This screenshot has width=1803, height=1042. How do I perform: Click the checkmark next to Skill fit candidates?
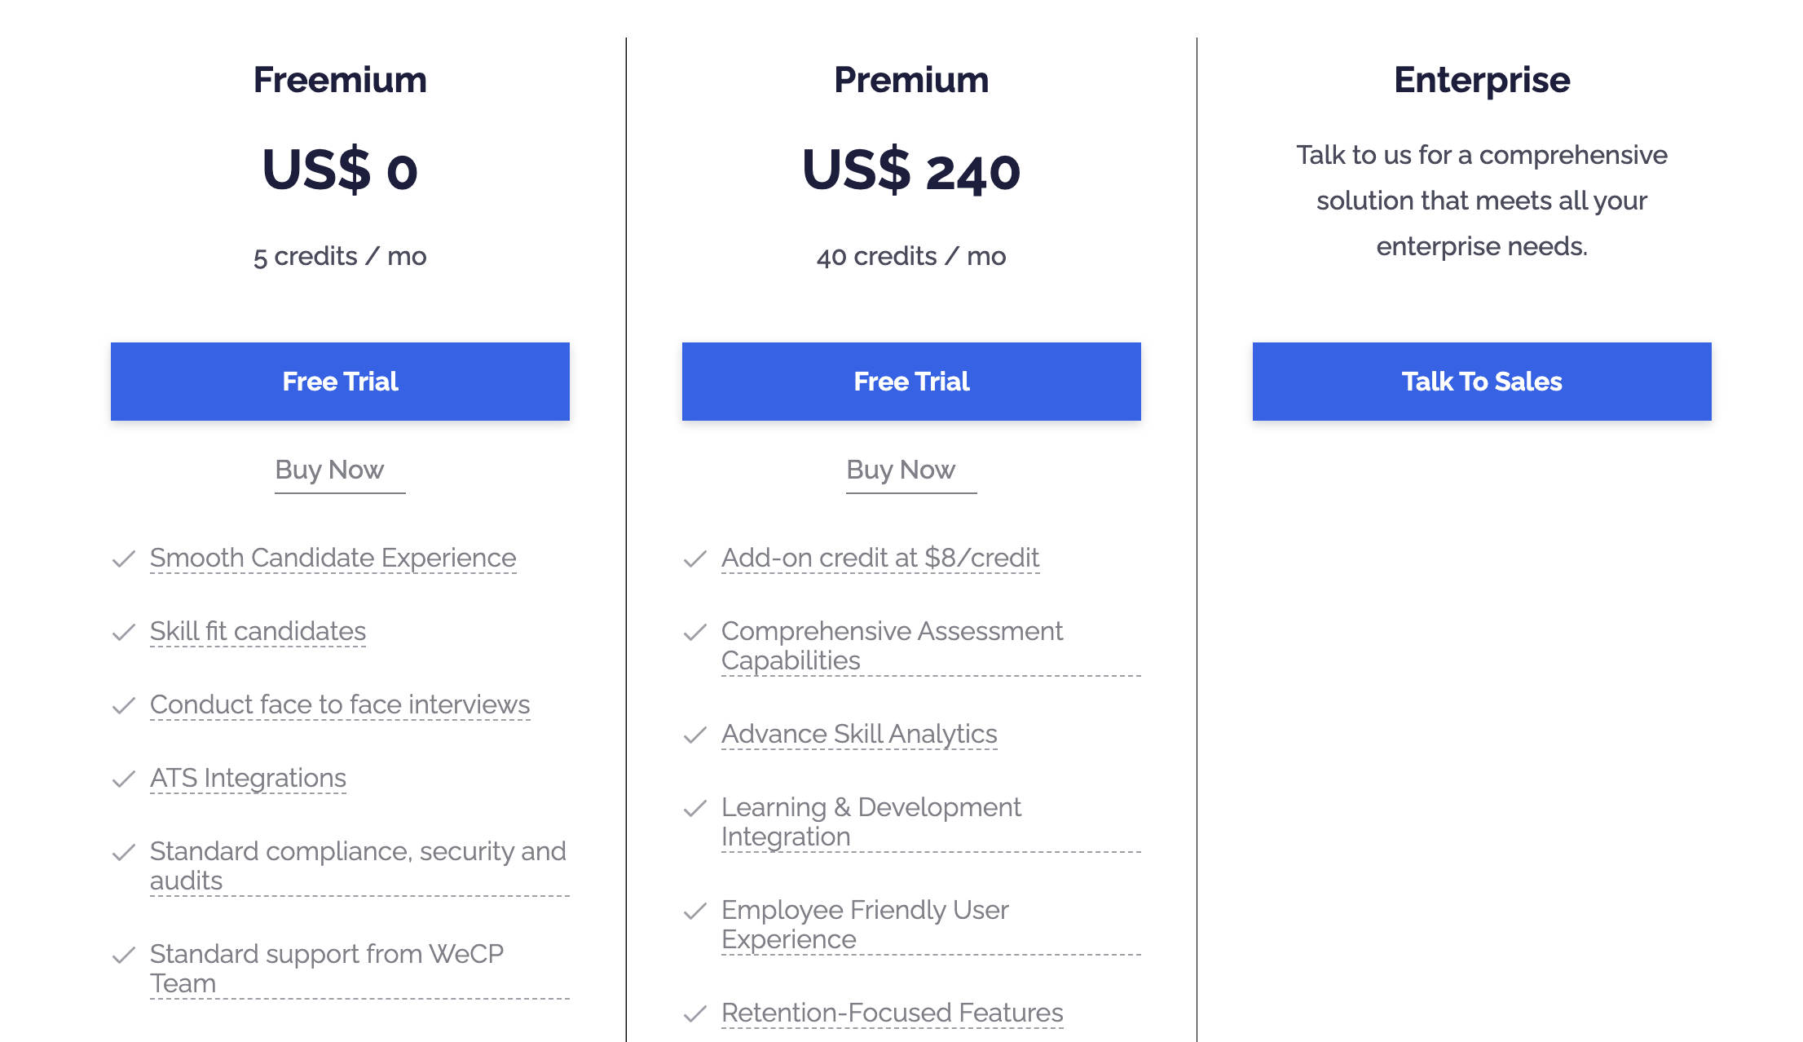tap(124, 632)
